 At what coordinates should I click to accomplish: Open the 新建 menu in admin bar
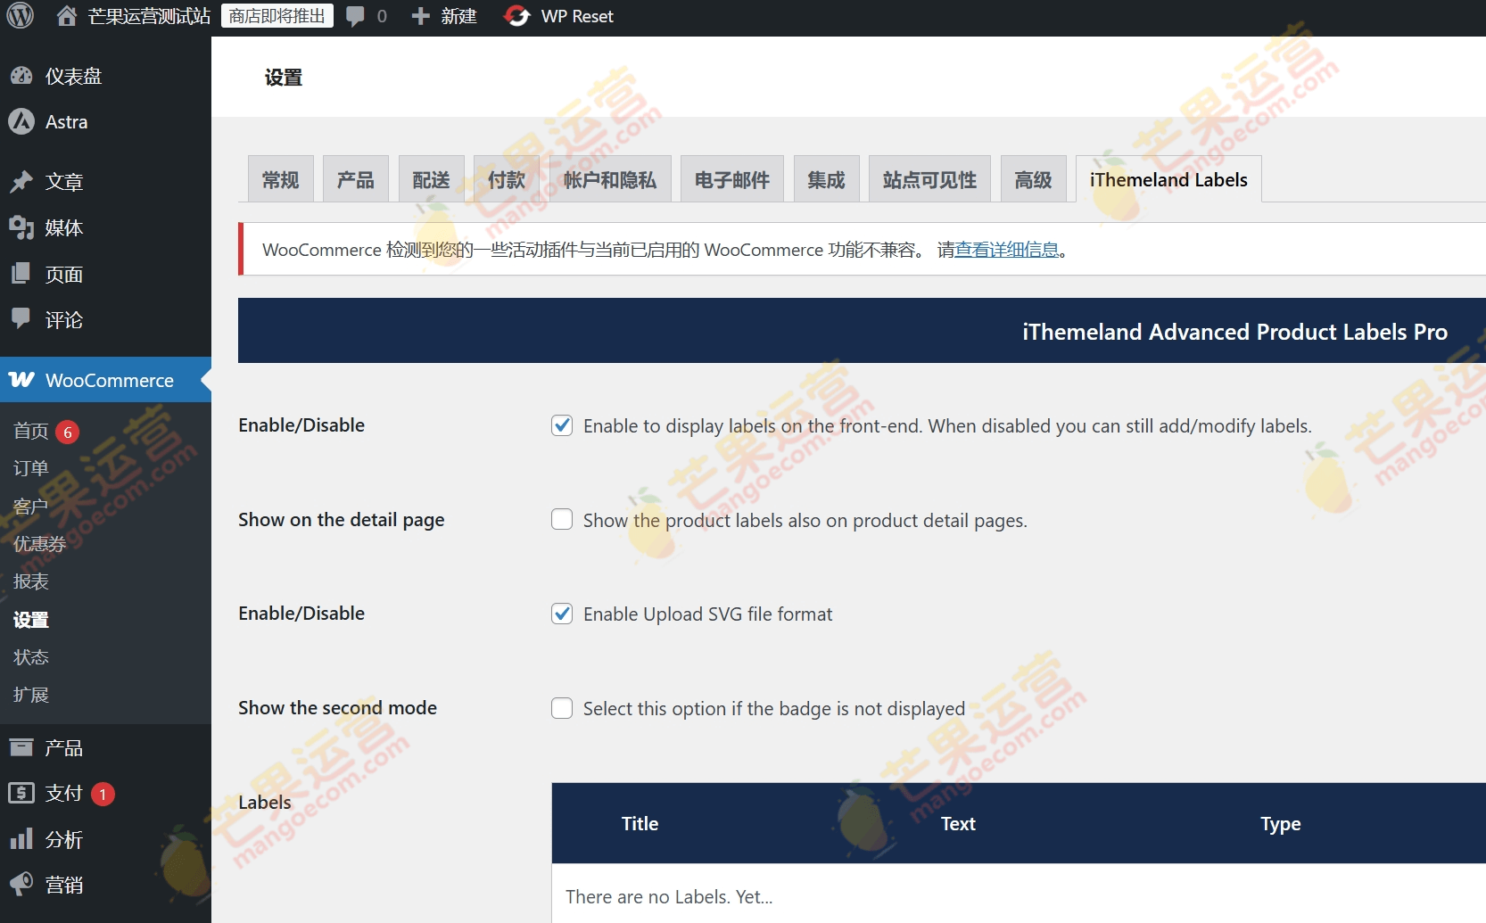tap(458, 16)
